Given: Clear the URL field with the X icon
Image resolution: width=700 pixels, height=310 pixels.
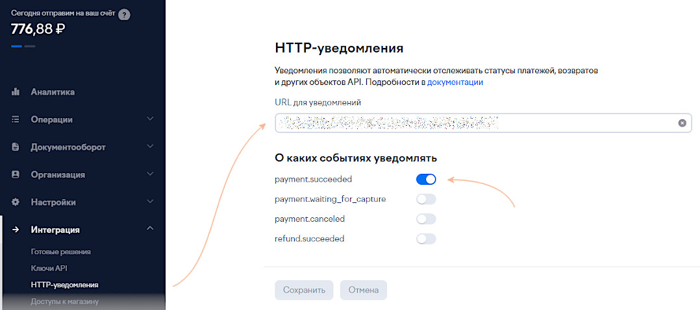Looking at the screenshot, I should point(682,123).
